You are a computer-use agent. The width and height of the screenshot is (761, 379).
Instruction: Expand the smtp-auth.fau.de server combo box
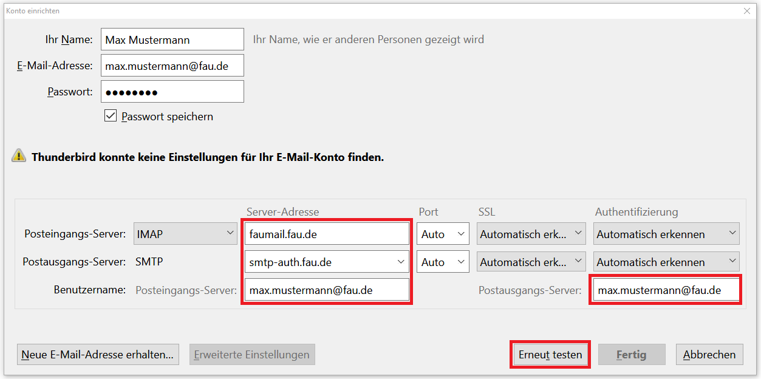point(400,262)
